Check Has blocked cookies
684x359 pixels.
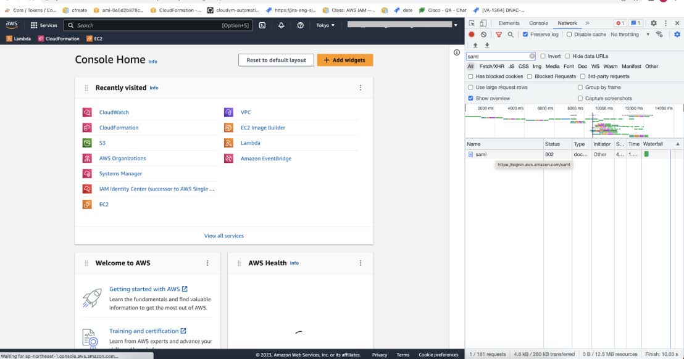470,76
